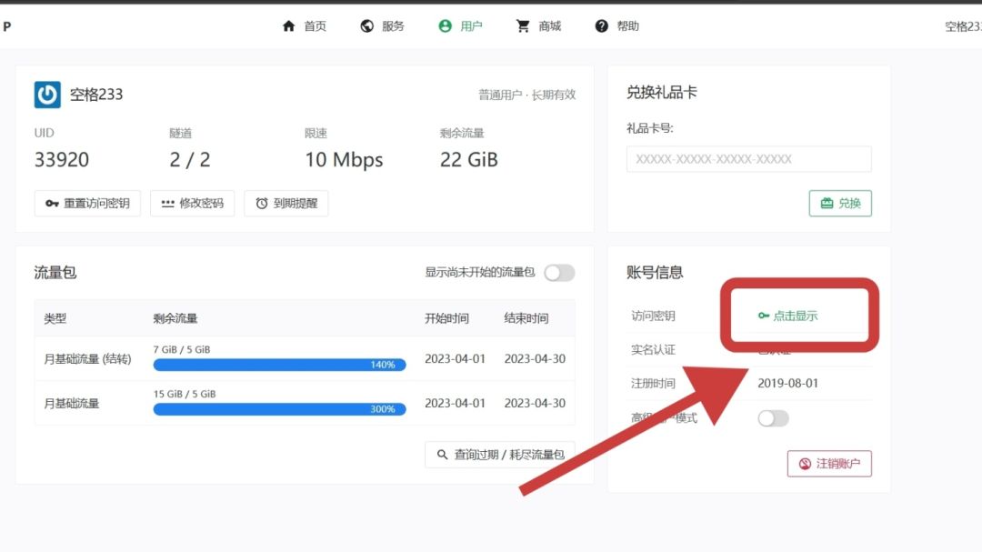Click the globe services icon
982x552 pixels.
[x=367, y=26]
